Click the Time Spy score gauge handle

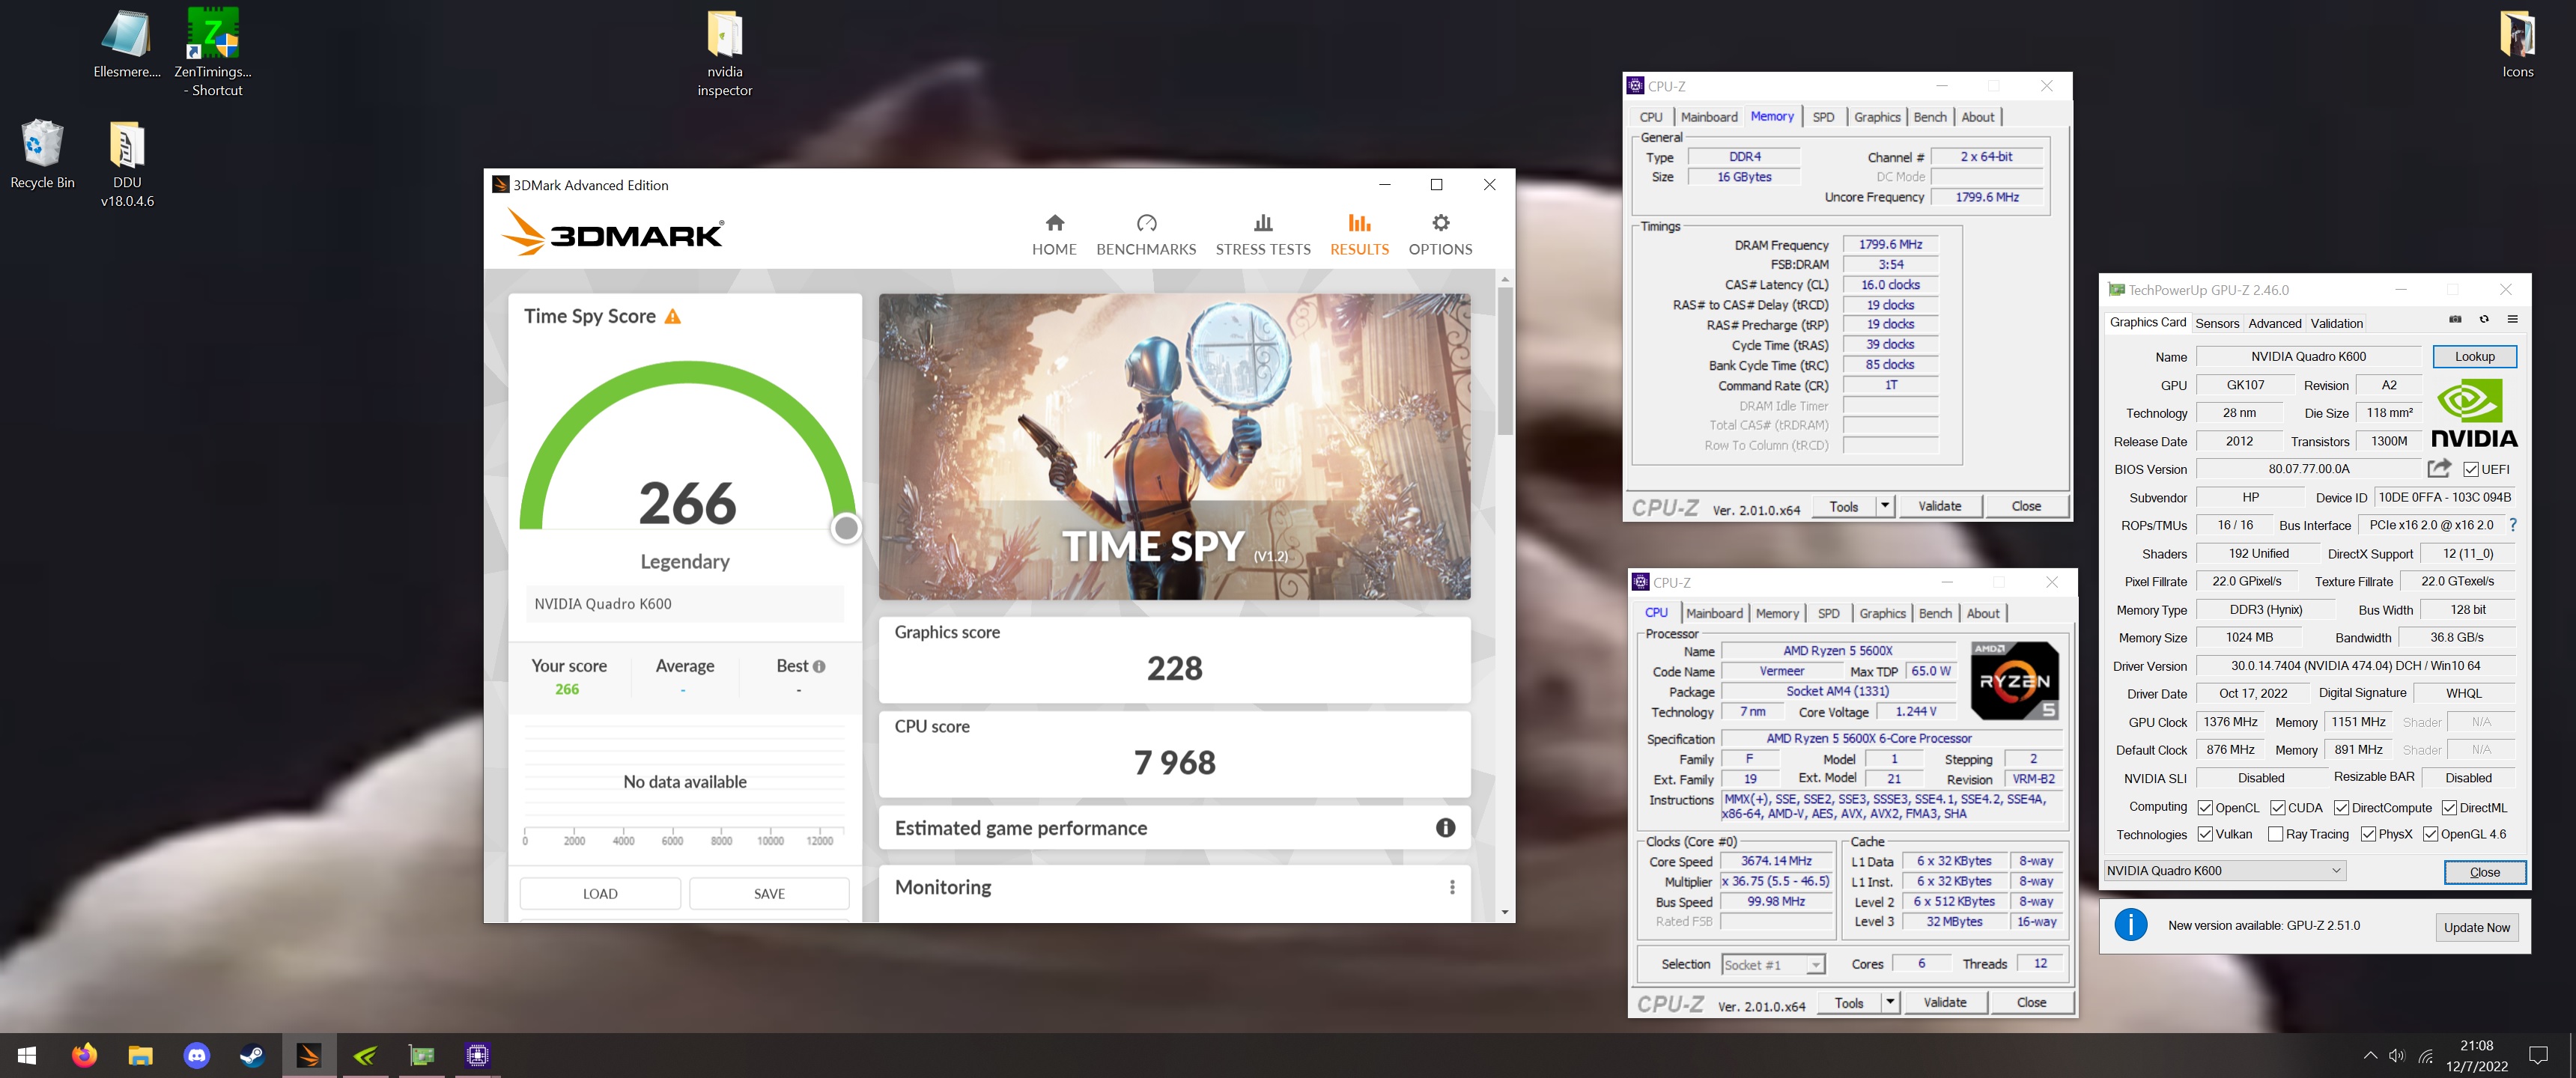point(846,528)
